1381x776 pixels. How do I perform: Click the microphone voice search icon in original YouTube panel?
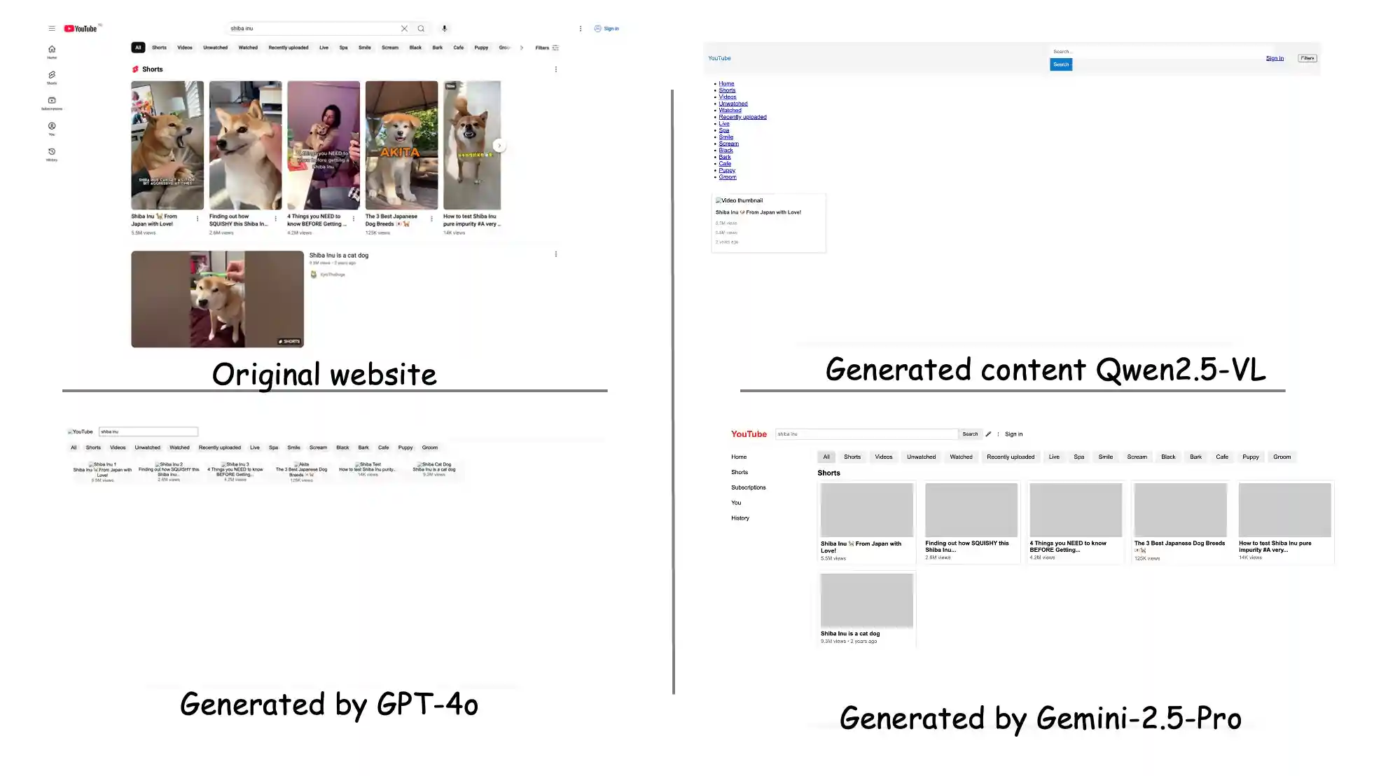coord(444,29)
